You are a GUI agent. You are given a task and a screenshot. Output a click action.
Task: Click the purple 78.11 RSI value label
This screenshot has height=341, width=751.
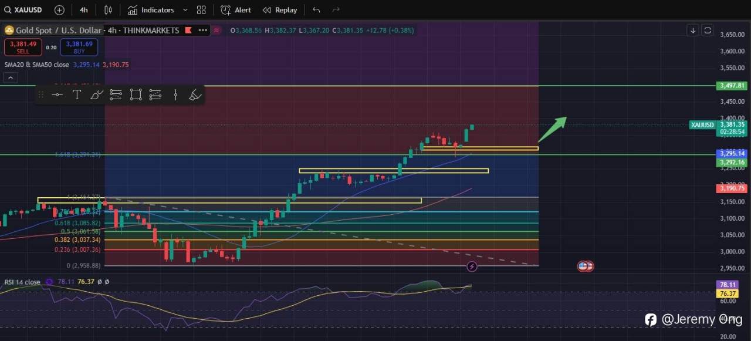click(x=728, y=285)
